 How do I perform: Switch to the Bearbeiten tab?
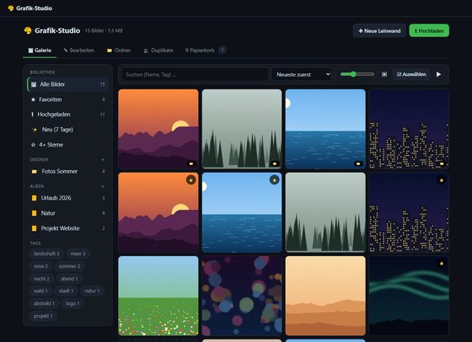click(x=79, y=51)
